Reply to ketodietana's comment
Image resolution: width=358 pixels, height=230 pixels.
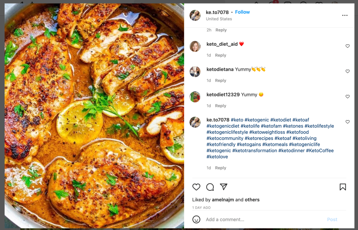[220, 81]
